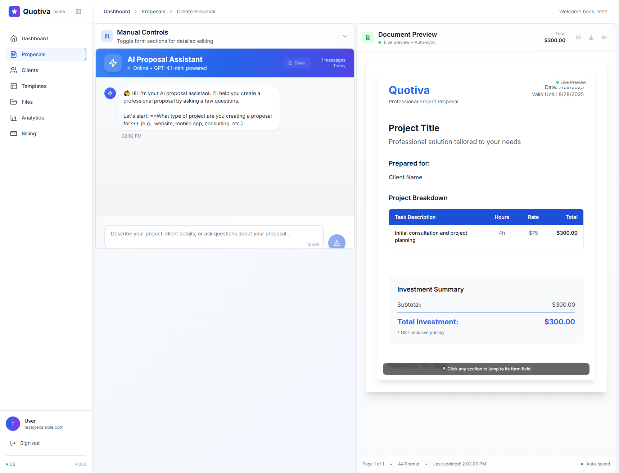
Task: Sign out of the account
Action: [x=29, y=443]
